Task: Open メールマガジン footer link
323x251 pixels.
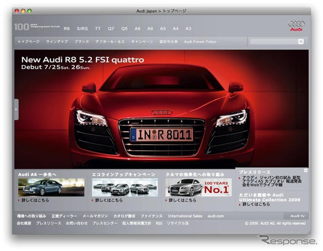Action: [95, 216]
